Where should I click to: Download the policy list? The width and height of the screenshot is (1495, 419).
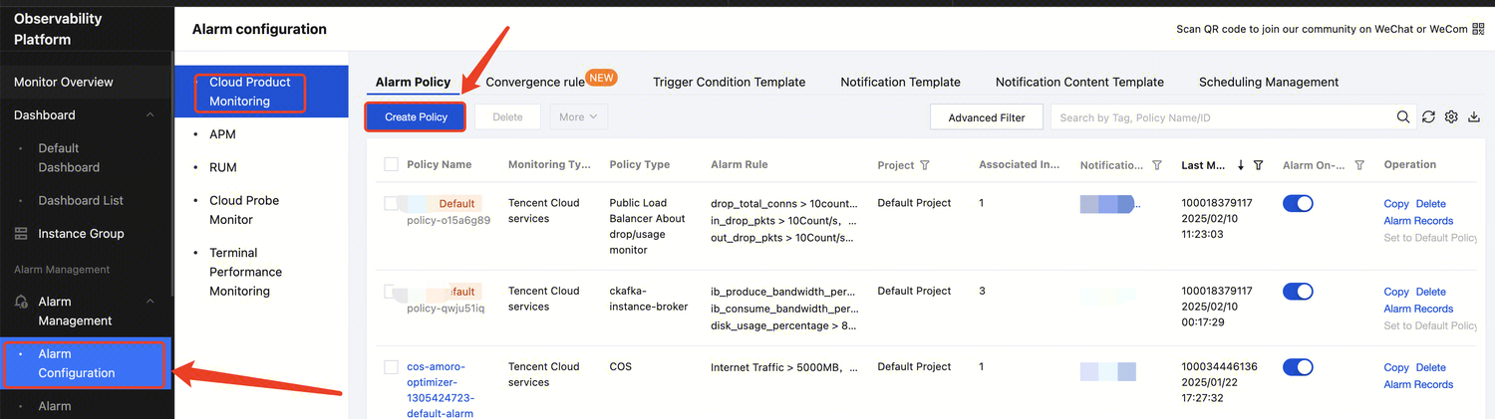click(x=1474, y=117)
